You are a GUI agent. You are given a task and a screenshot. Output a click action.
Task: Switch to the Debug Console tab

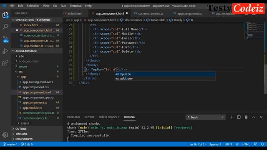click(x=109, y=117)
